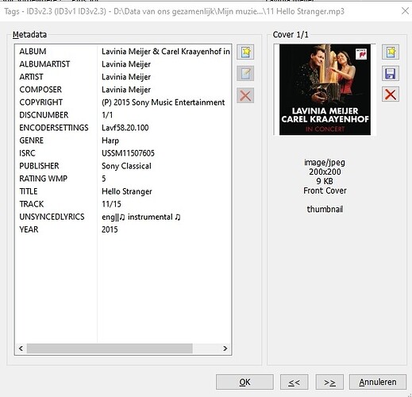Select the ARTIST field row
Screen dimensions: 412x397
coord(123,77)
